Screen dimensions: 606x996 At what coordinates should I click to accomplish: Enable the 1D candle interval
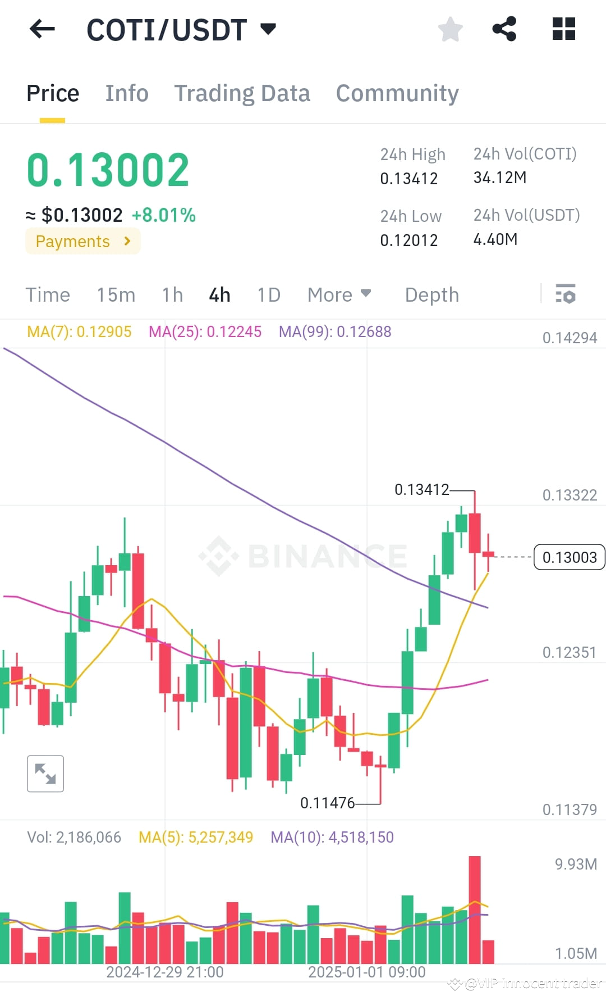[268, 294]
